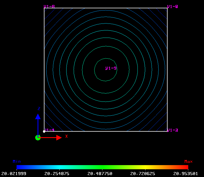Click the white point at the domain corner
Viewport: 204px width, 177px height.
pos(44,131)
